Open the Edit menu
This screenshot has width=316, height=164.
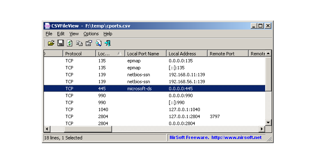click(61, 34)
